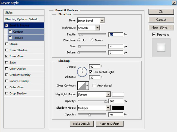The image size is (177, 132).
Task: Open Stroke settings by its label
Action: (14, 44)
